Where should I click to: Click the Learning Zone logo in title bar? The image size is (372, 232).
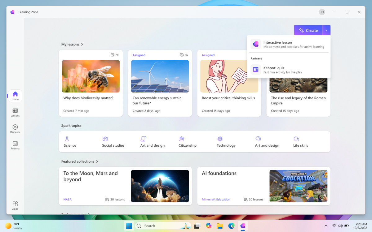pos(12,12)
